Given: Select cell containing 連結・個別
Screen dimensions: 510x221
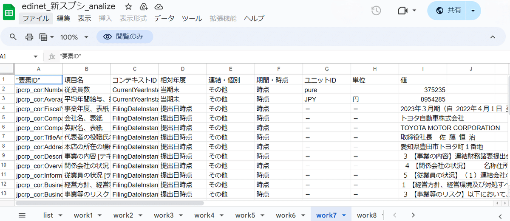Looking at the screenshot, I should [x=231, y=80].
